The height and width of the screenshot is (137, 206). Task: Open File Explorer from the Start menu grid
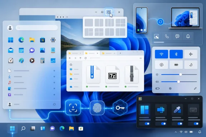32,40
